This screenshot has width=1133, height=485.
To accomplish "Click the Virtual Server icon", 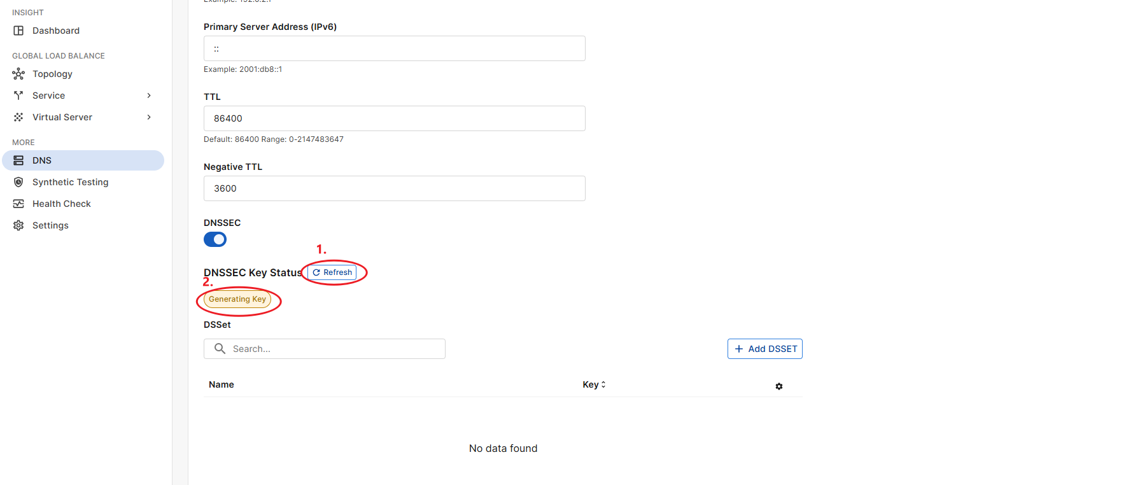I will [x=18, y=117].
